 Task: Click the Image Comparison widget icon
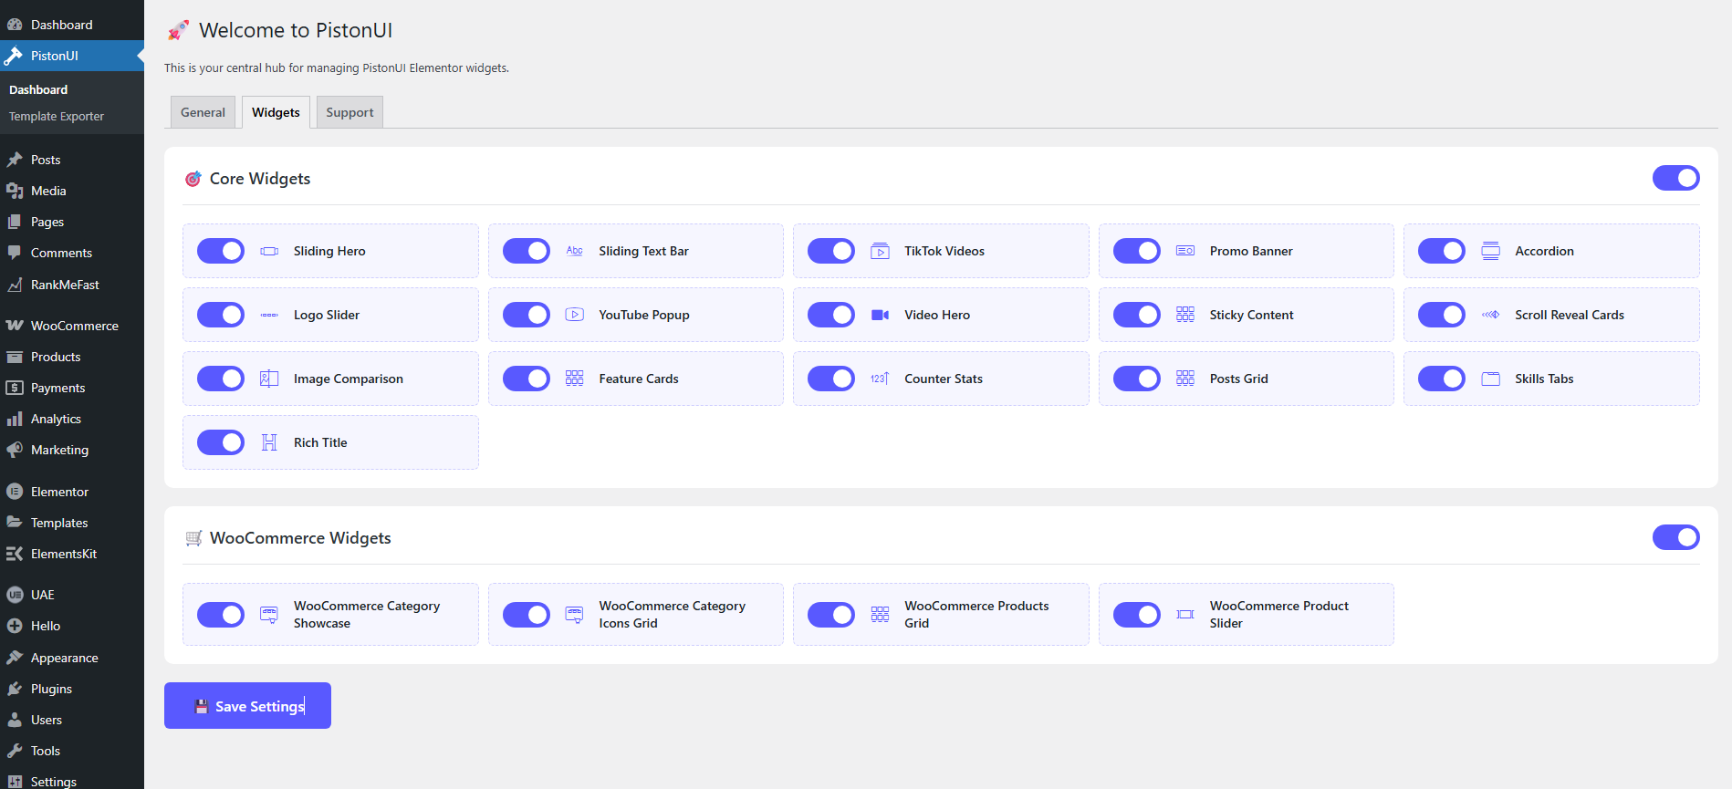pyautogui.click(x=269, y=379)
